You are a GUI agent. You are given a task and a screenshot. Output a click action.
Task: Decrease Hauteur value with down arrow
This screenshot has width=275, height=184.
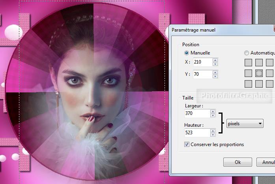pyautogui.click(x=213, y=134)
